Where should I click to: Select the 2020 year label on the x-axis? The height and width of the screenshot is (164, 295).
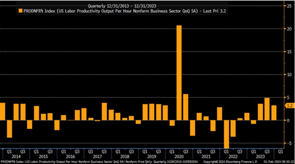(x=179, y=157)
